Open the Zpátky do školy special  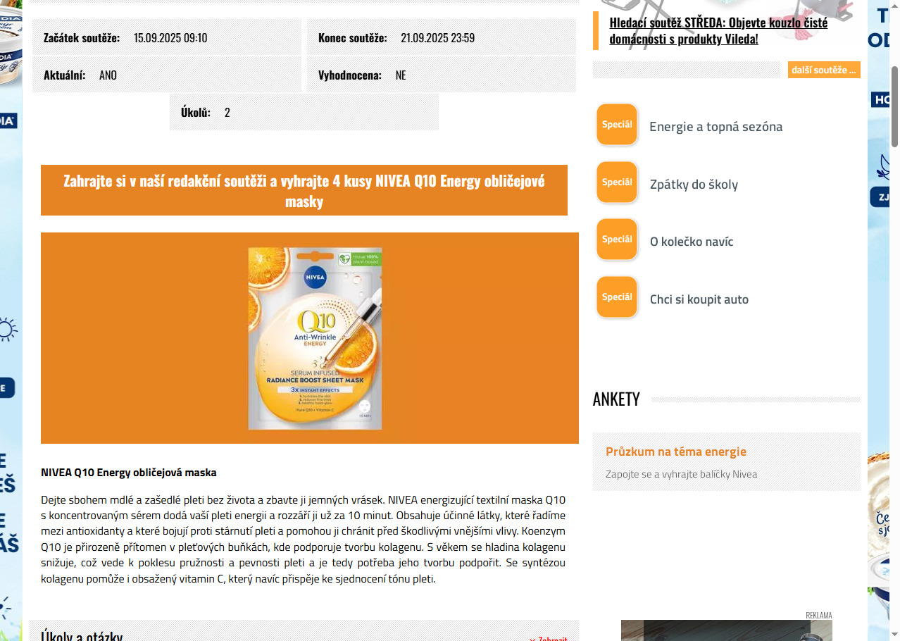click(x=694, y=185)
